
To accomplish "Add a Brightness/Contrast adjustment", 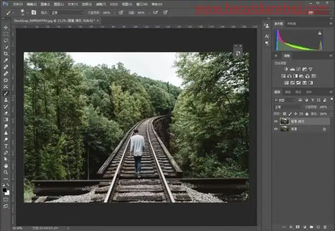I will pyautogui.click(x=286, y=69).
